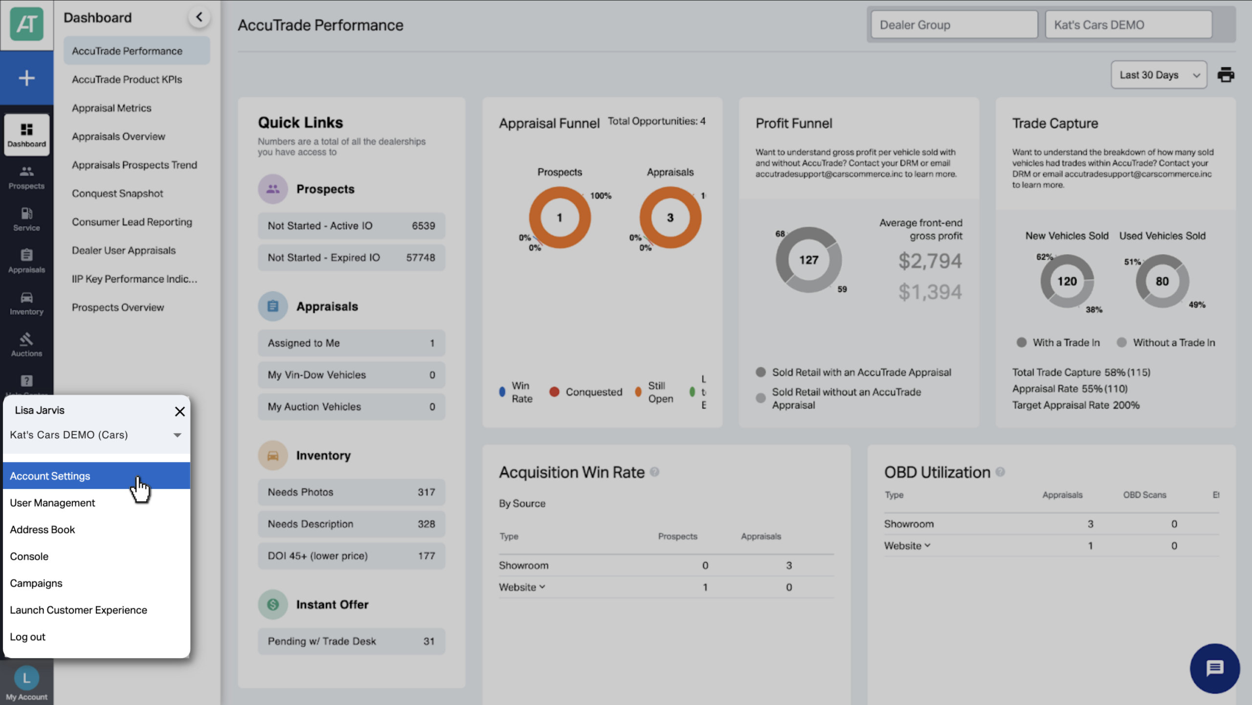This screenshot has width=1252, height=705.
Task: Click the Profit Funnel donut showing 127
Action: point(808,260)
